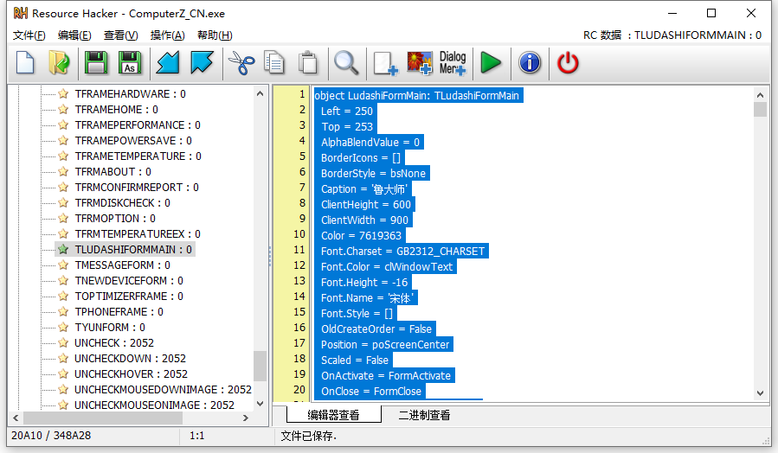Click tree panel scroll right arrow
The image size is (778, 453).
coord(246,418)
